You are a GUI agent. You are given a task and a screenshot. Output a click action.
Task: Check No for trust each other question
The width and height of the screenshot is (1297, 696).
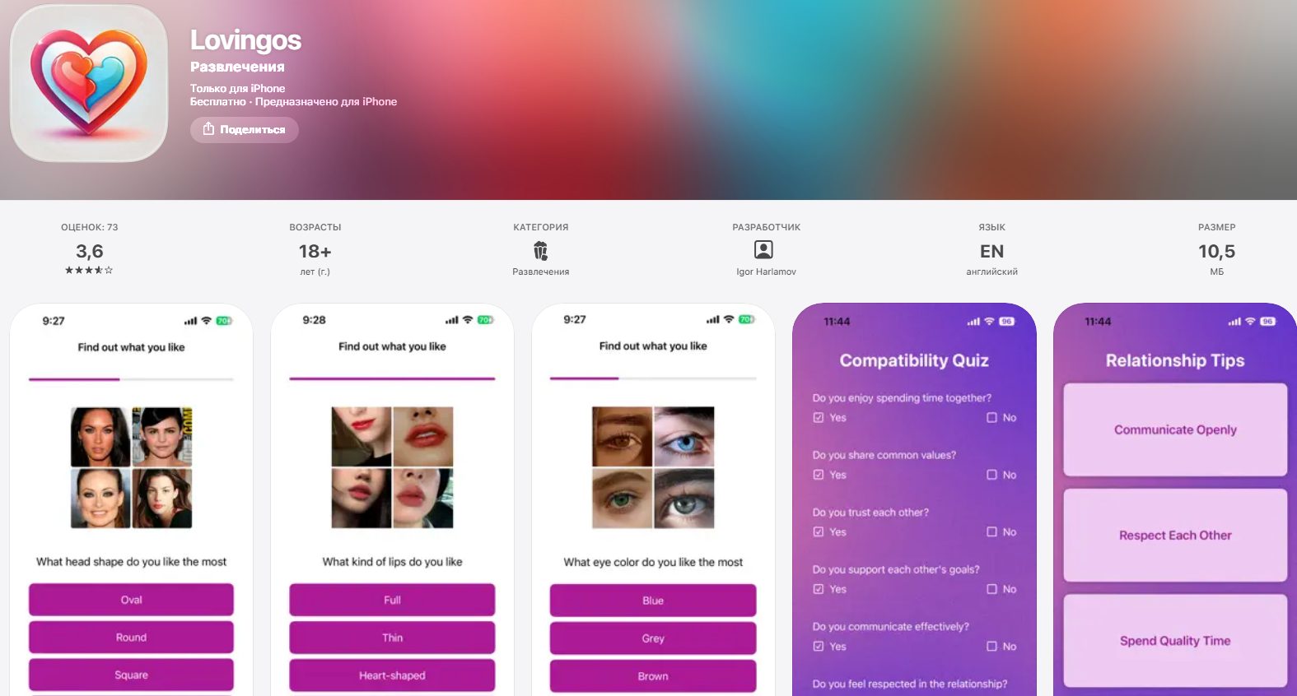(x=992, y=531)
